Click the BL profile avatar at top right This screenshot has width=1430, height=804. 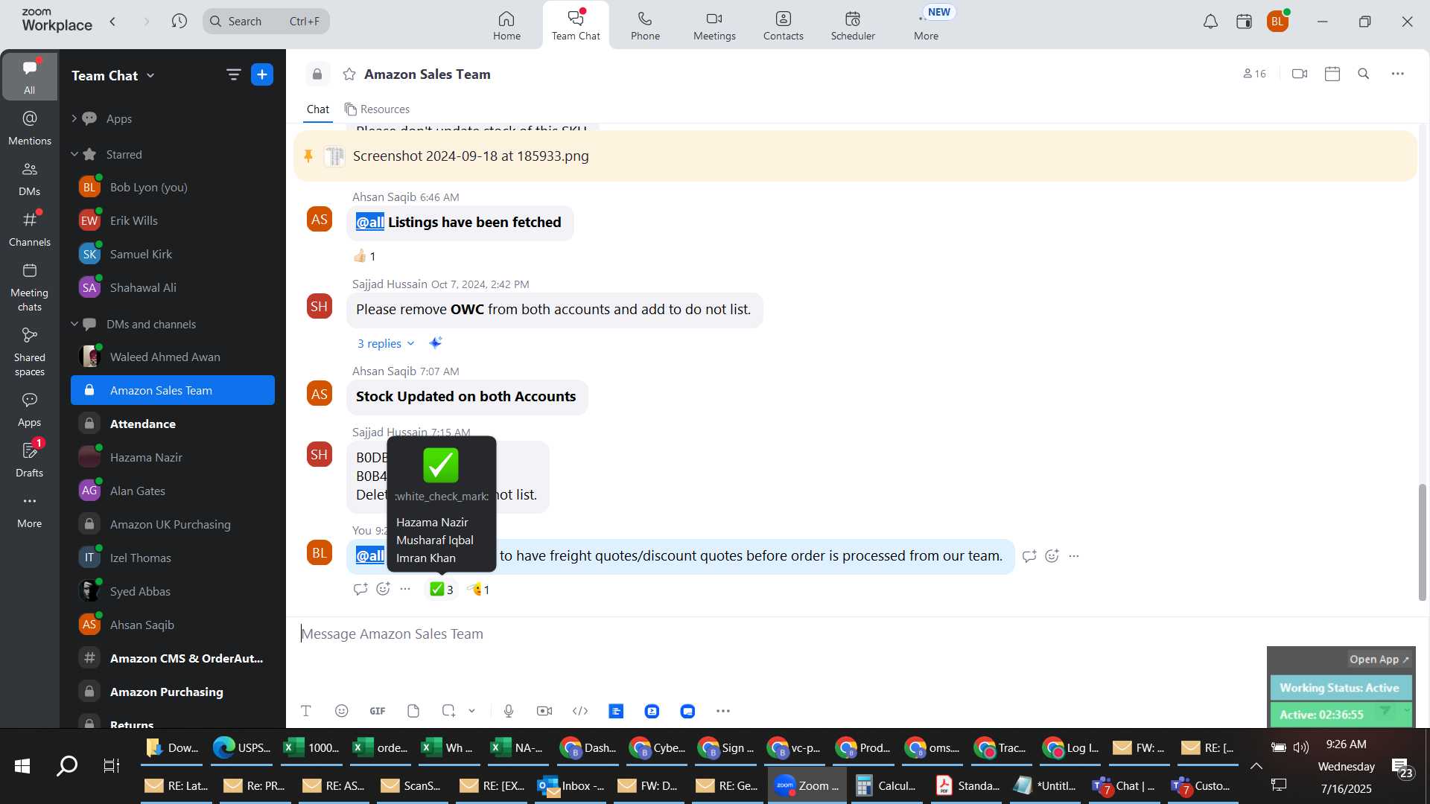pyautogui.click(x=1277, y=22)
